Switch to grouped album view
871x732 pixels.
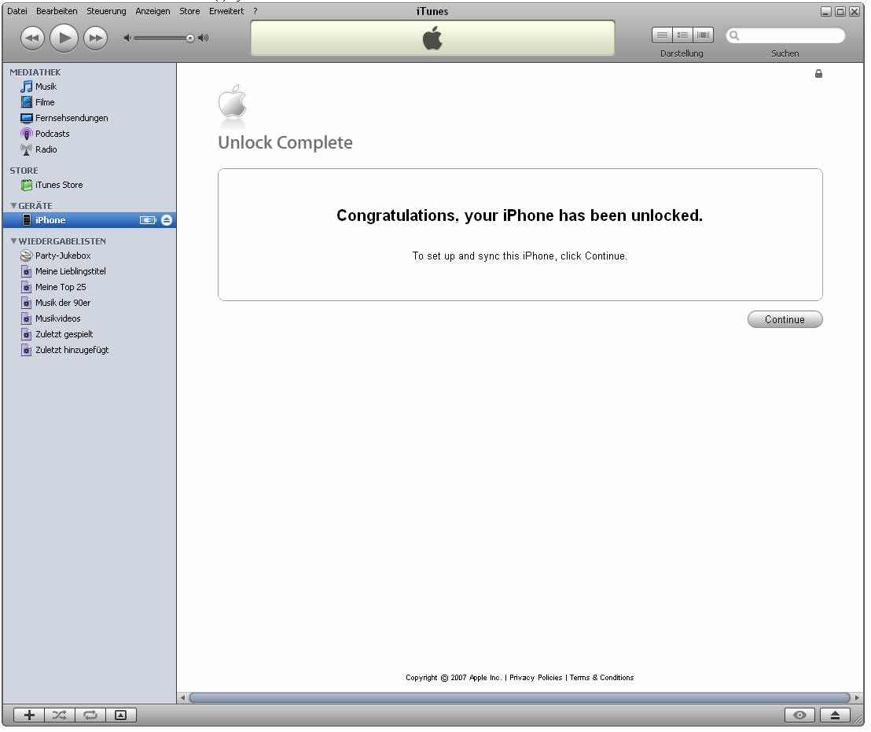(682, 35)
